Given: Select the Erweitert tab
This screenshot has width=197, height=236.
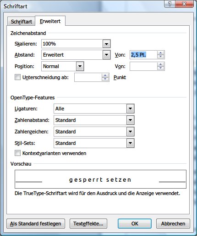Looking at the screenshot, I should (50, 21).
